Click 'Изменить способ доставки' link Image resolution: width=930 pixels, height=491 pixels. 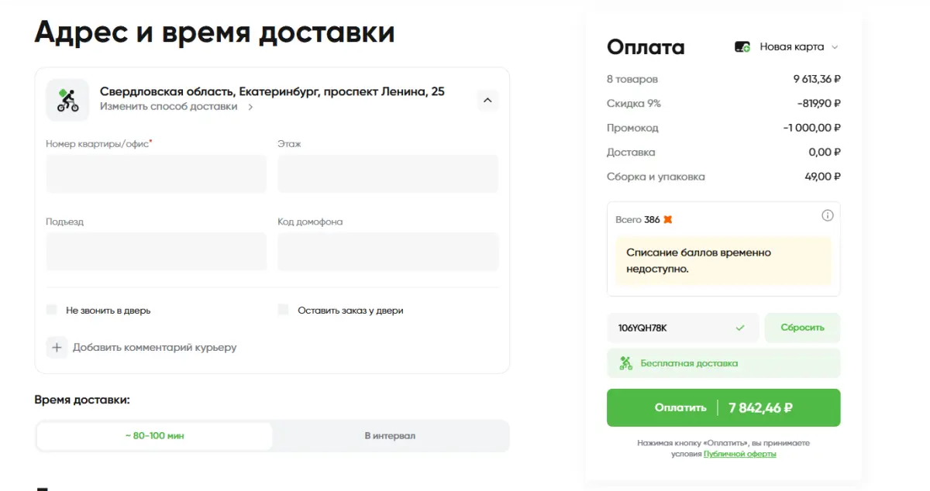click(x=169, y=107)
